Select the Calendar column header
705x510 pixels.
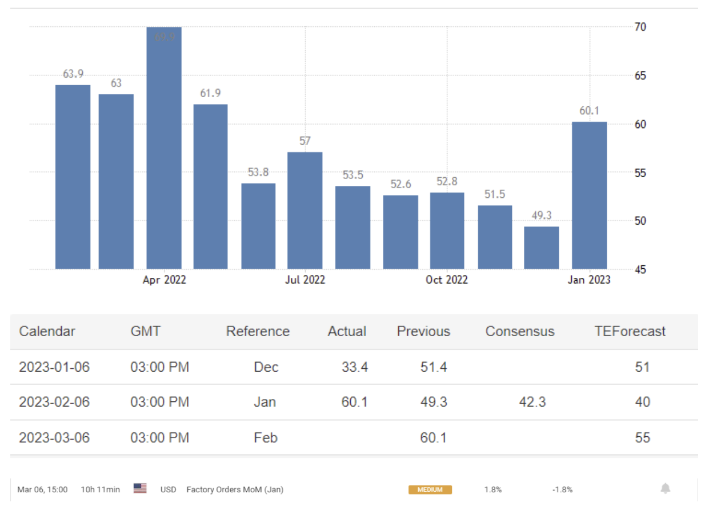tap(47, 332)
